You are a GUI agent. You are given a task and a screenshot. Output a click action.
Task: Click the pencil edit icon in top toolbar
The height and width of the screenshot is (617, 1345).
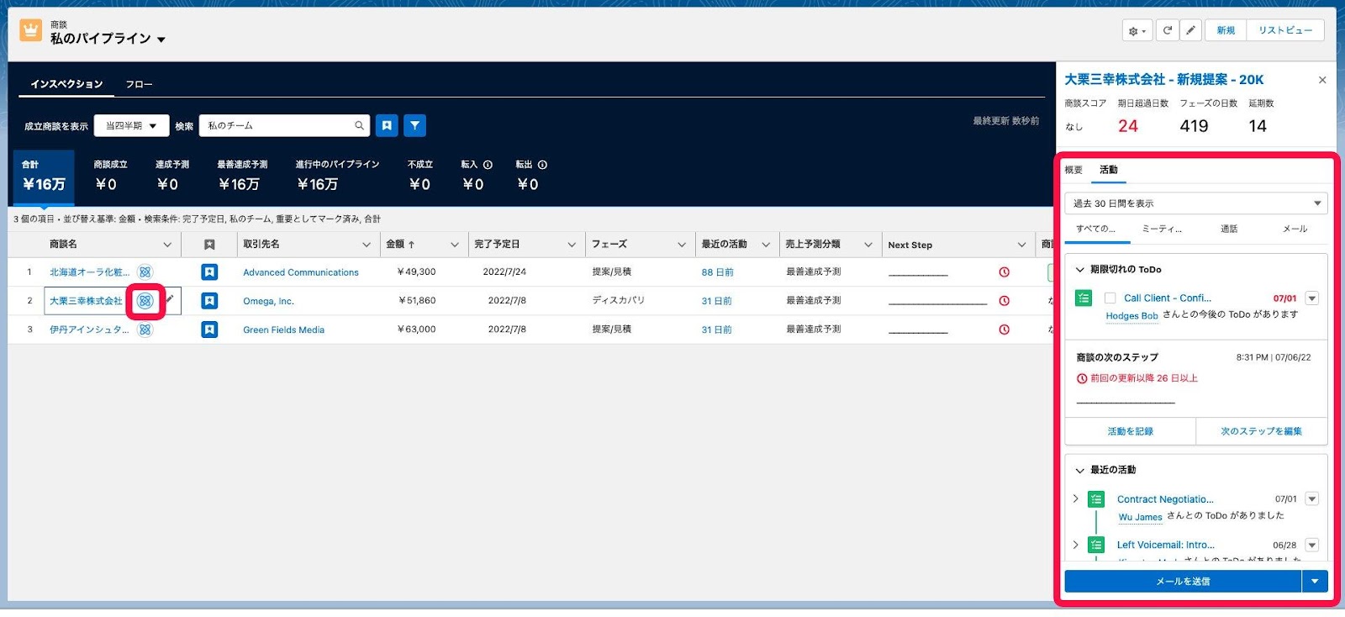point(1190,30)
